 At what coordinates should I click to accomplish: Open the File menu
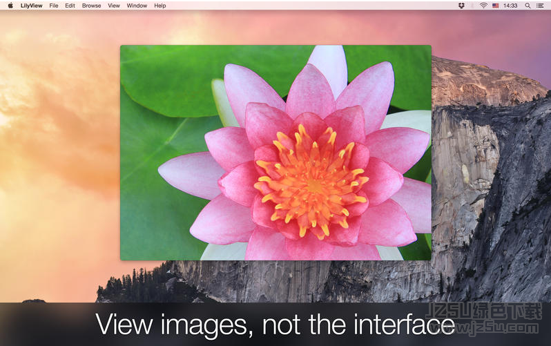click(54, 6)
